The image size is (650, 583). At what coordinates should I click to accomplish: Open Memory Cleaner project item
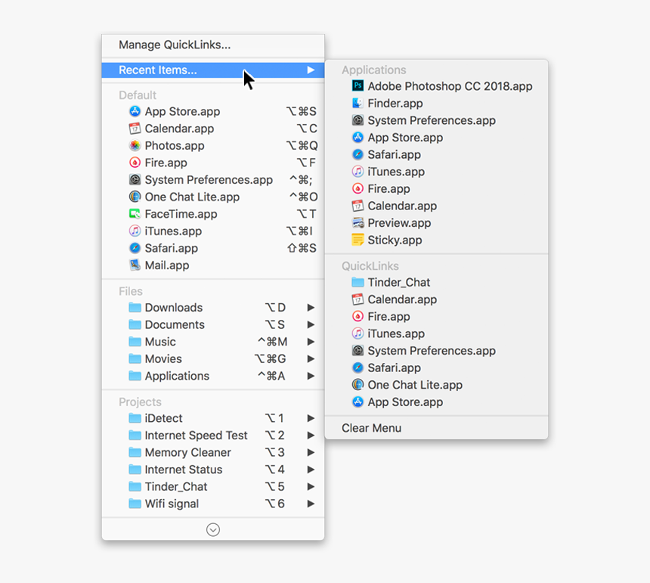point(187,453)
